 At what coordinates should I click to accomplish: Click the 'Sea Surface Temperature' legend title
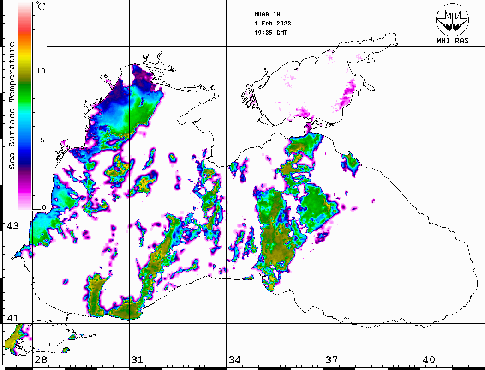12,106
